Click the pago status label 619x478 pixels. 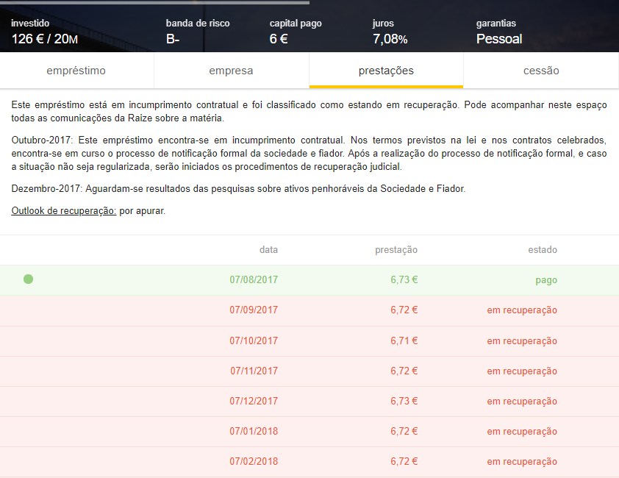545,280
